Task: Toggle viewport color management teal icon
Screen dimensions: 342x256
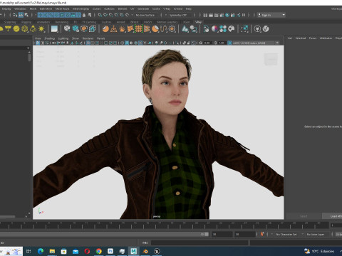Action: [x=229, y=43]
